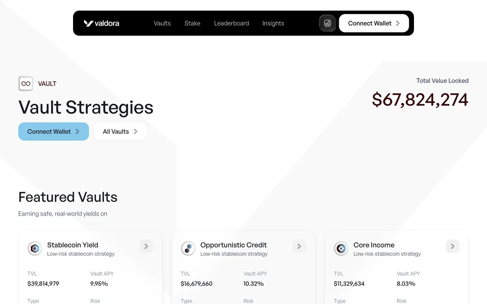This screenshot has height=304, width=487.
Task: Click the blue Connect Wallet button
Action: (54, 131)
